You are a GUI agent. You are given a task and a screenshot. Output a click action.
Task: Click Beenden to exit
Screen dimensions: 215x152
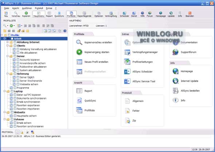coord(190,14)
